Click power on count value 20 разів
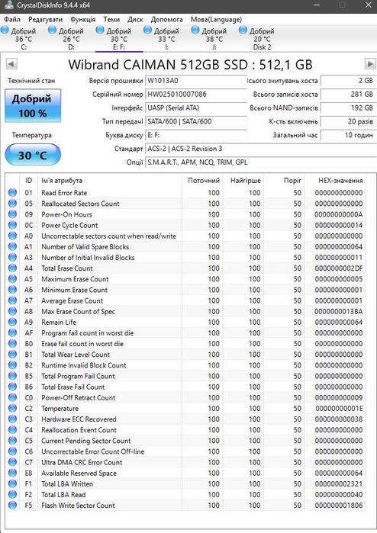This screenshot has width=377, height=533. 348,122
